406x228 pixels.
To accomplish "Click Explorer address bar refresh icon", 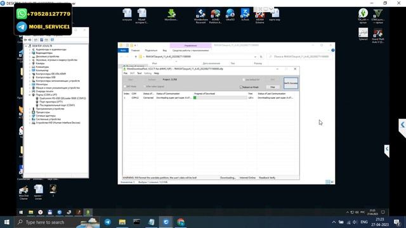I will click(261, 56).
